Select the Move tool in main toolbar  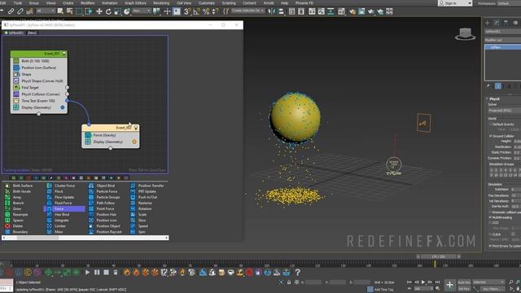99,11
